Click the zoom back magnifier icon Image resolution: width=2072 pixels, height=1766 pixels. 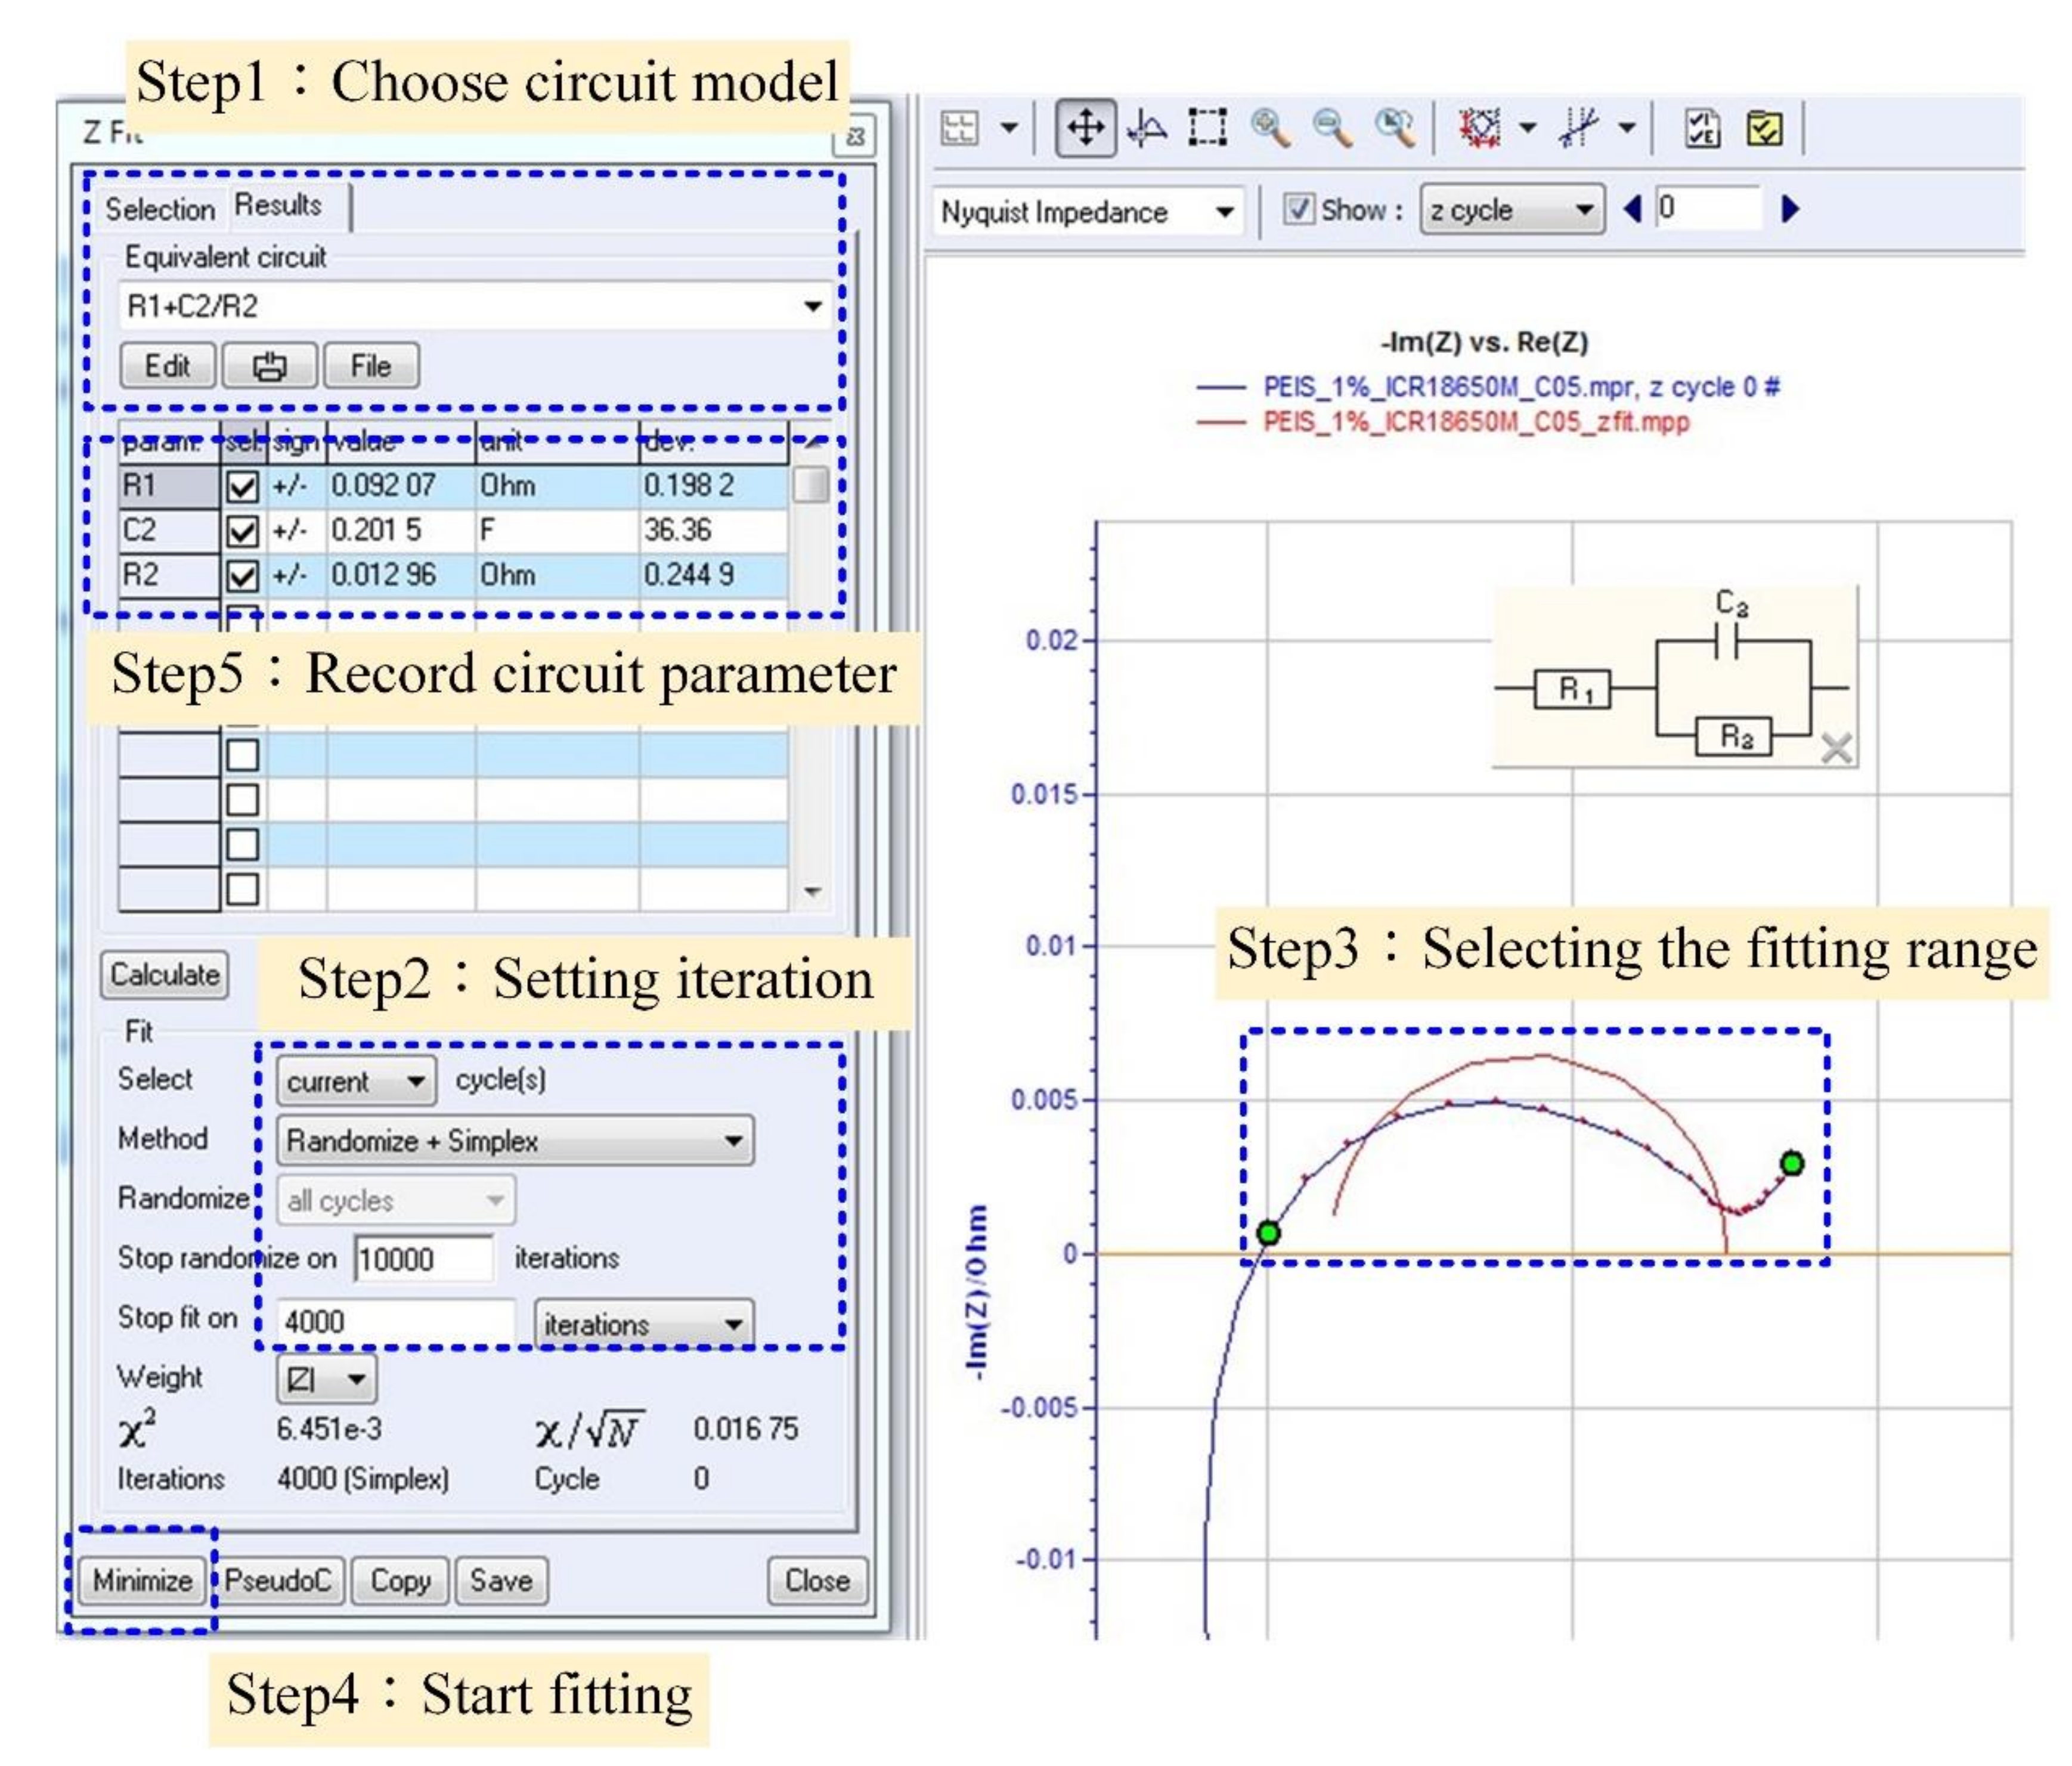point(1394,128)
